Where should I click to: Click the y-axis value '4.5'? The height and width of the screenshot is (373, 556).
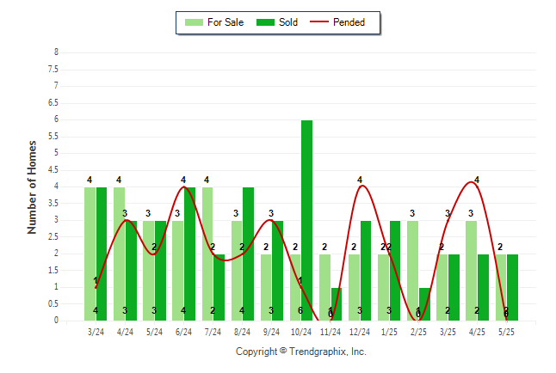[53, 170]
